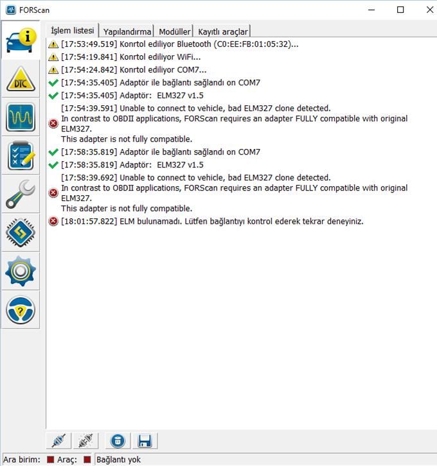This screenshot has width=437, height=466.
Task: Click the red error icon on 17:54:39.591 message
Action: tap(53, 123)
